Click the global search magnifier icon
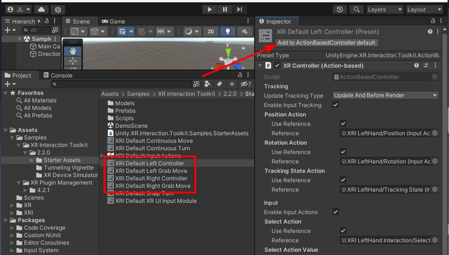The width and height of the screenshot is (449, 255). pyautogui.click(x=356, y=9)
